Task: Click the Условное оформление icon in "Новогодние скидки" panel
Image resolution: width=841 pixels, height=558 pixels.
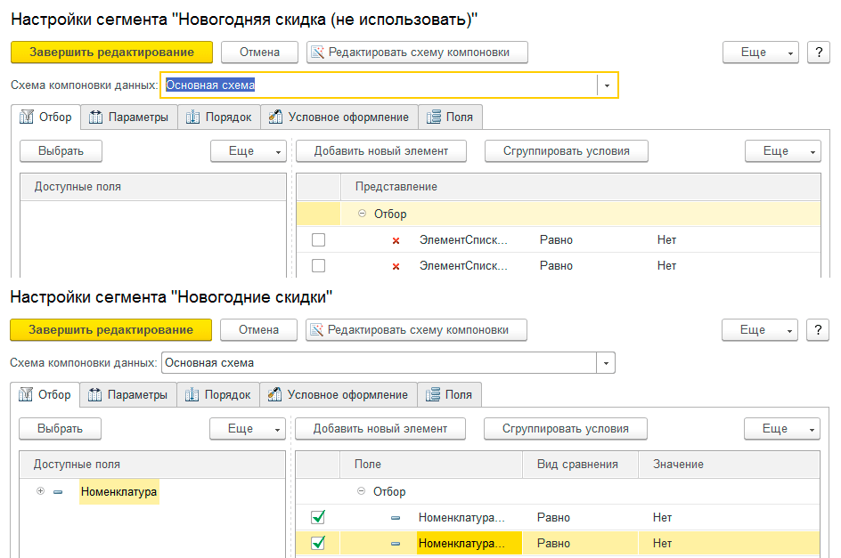Action: pyautogui.click(x=274, y=395)
